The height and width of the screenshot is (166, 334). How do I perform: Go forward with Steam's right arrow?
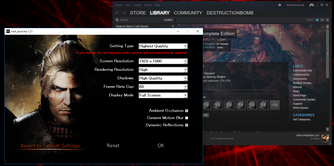pyautogui.click(x=124, y=13)
